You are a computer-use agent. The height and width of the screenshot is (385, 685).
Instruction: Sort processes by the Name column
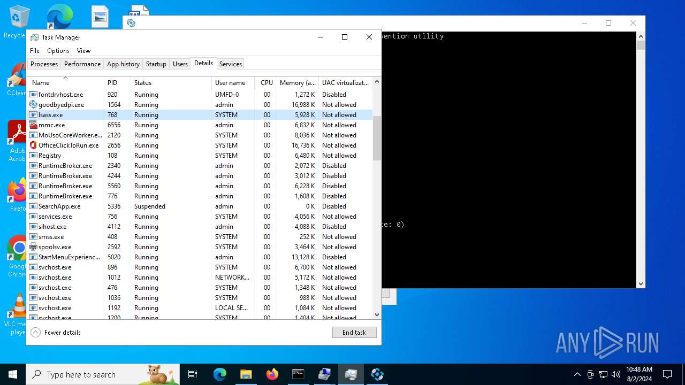click(66, 83)
